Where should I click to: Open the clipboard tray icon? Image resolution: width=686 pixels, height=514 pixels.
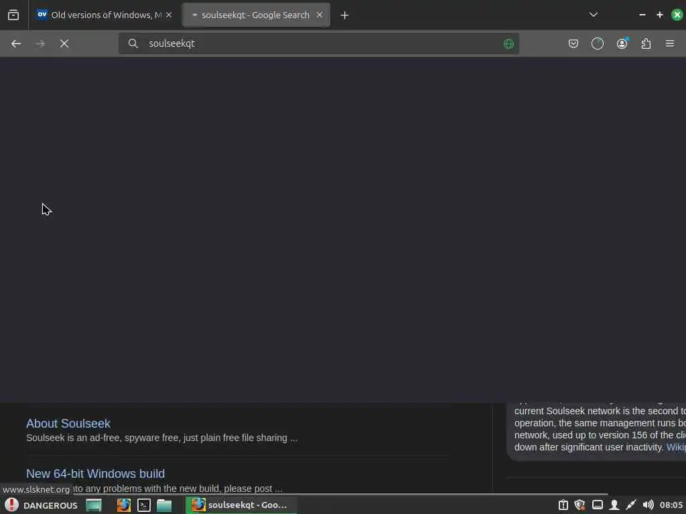[x=563, y=505]
